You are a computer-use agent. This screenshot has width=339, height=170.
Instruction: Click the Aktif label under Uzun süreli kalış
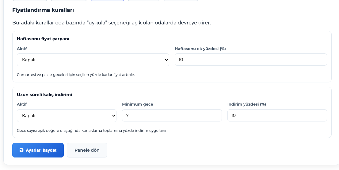click(22, 104)
